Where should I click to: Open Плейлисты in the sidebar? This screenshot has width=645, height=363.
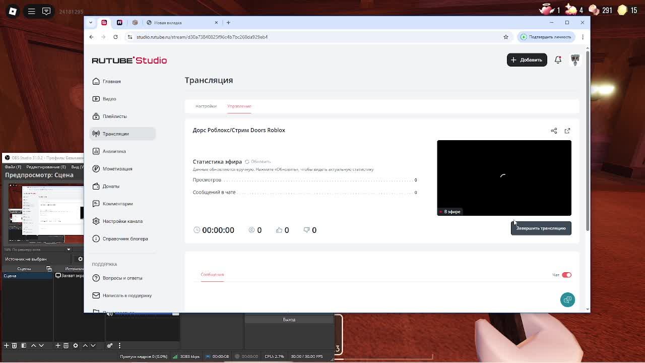tap(122, 116)
